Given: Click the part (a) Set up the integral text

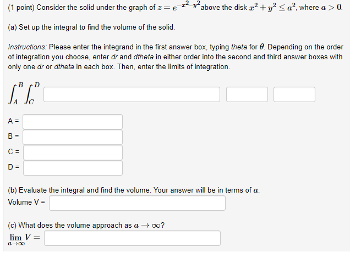Looking at the screenshot, I should (x=91, y=27).
